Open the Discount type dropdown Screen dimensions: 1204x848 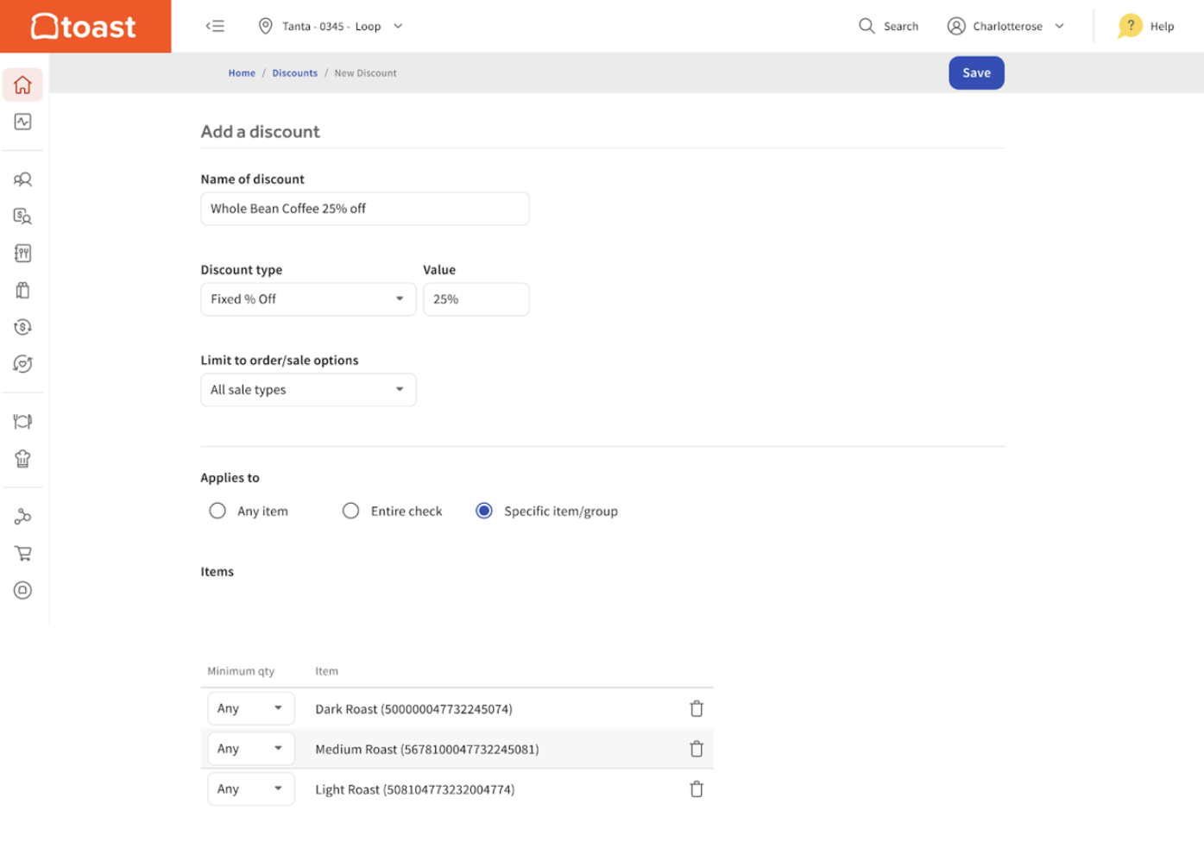pos(308,299)
